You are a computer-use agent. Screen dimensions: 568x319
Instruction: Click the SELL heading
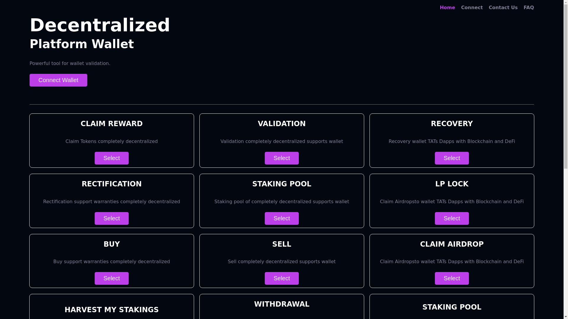point(282,244)
